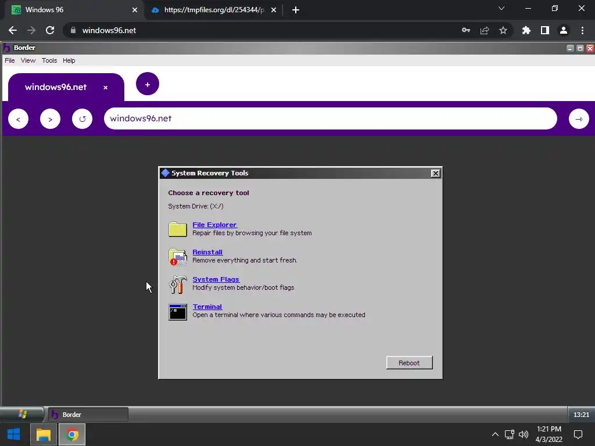The width and height of the screenshot is (595, 446).
Task: Click the blue diamond System Recovery Tools title icon
Action: pos(165,173)
